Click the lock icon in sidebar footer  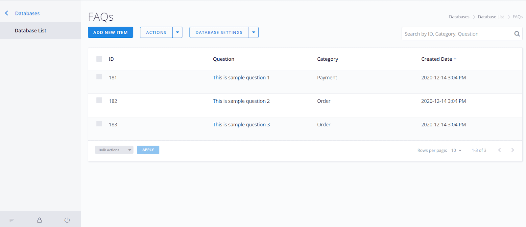coord(39,220)
